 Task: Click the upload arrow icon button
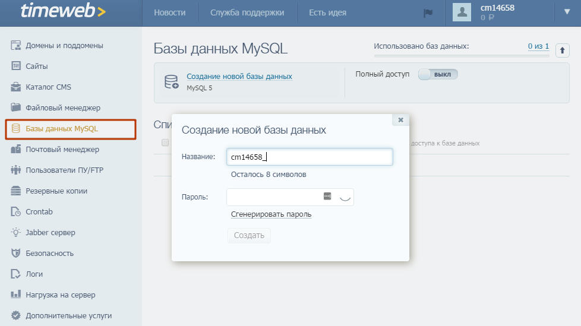coord(562,51)
